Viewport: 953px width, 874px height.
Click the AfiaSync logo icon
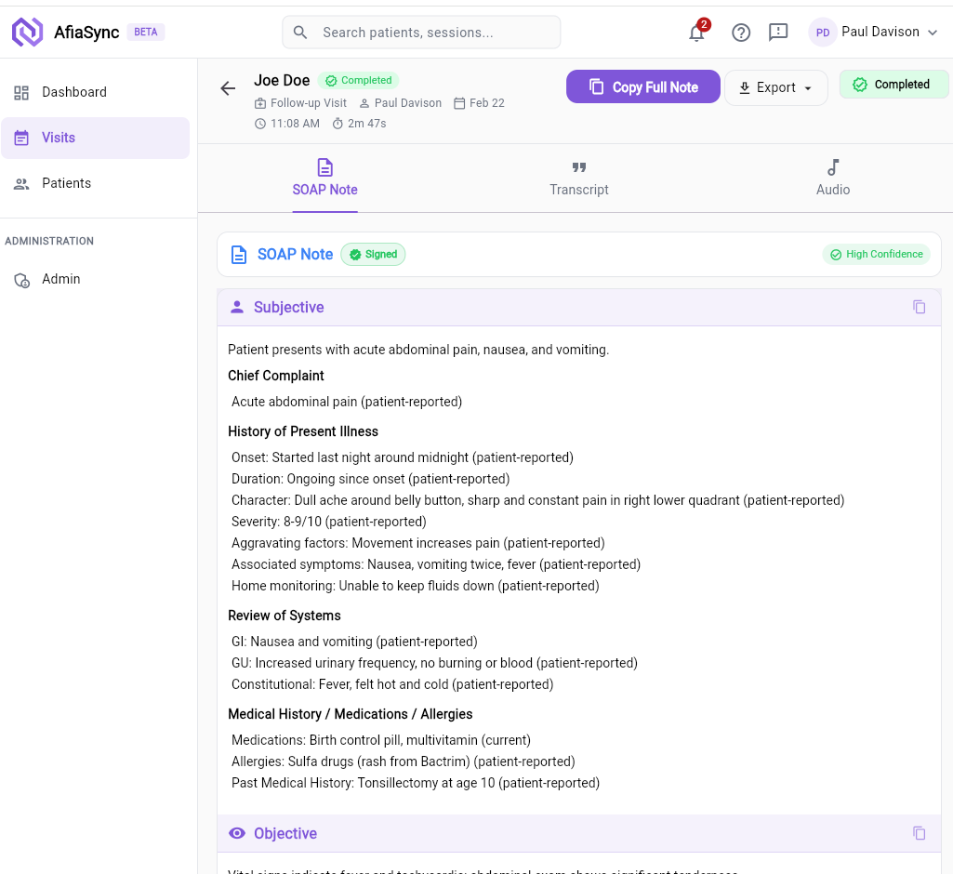coord(28,32)
